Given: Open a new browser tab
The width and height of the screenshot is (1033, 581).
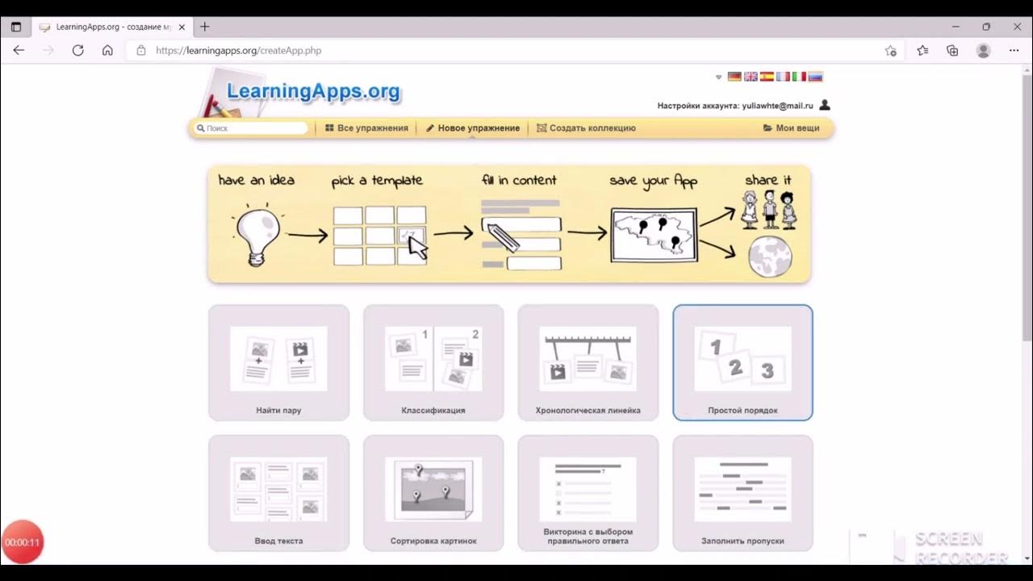Looking at the screenshot, I should pyautogui.click(x=204, y=27).
